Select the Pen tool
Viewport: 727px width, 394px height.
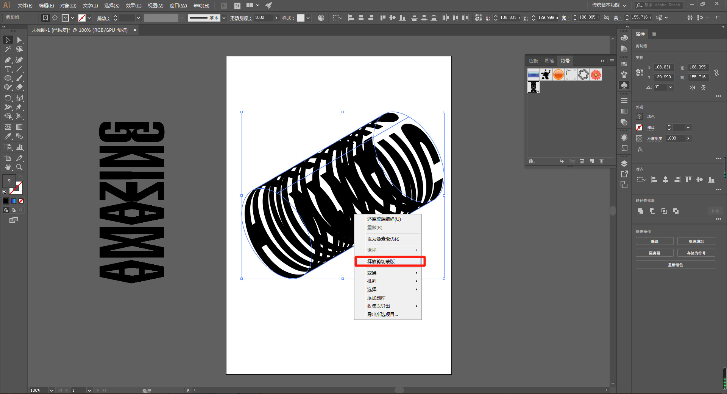[x=8, y=60]
